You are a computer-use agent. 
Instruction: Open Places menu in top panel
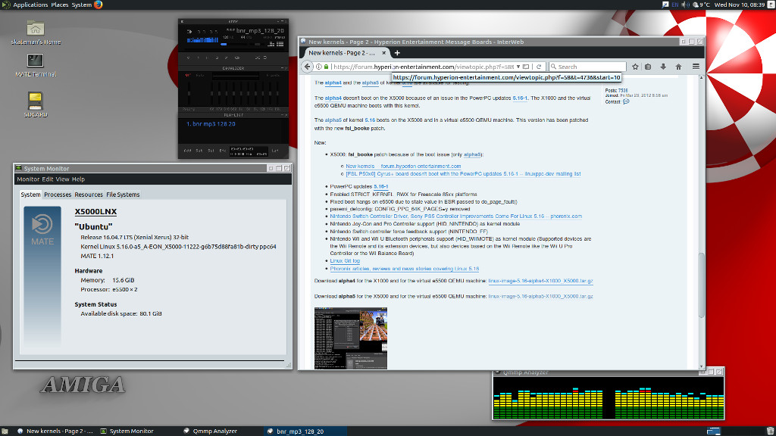pyautogui.click(x=59, y=5)
